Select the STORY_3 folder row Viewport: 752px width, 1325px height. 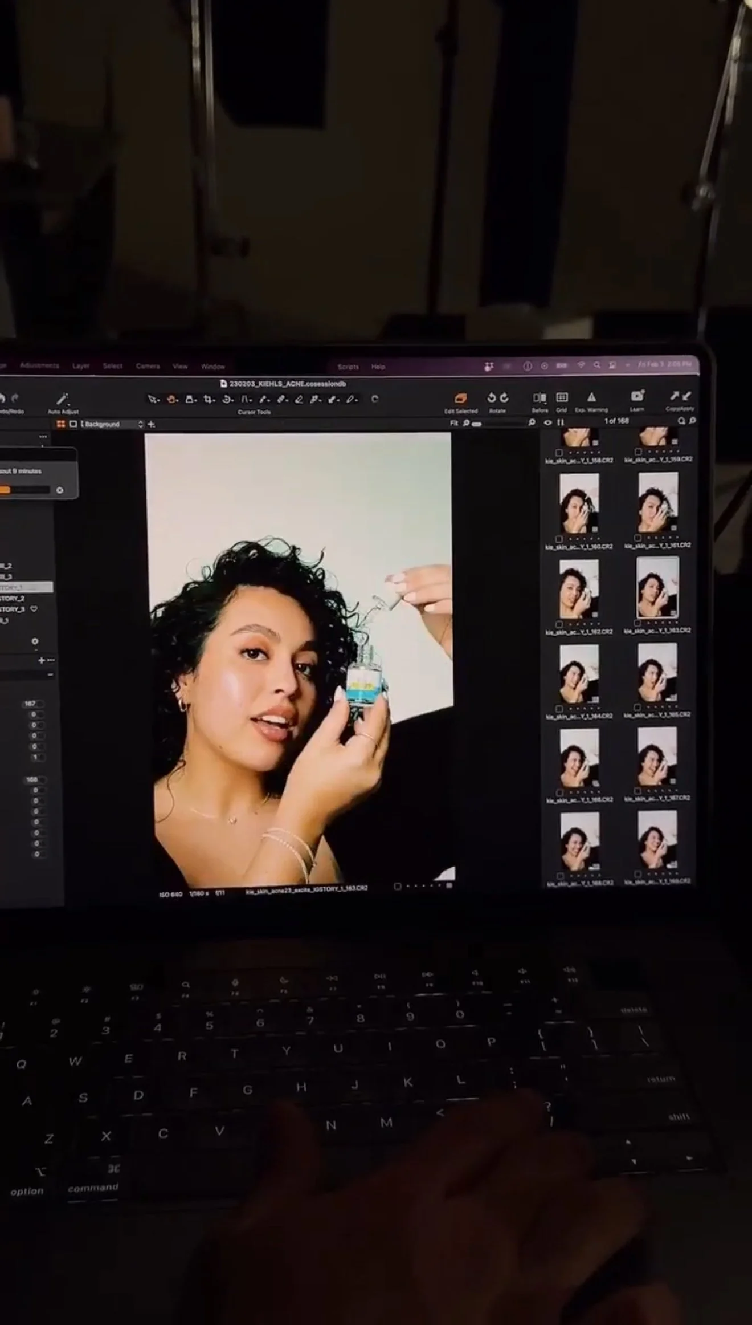click(27, 609)
